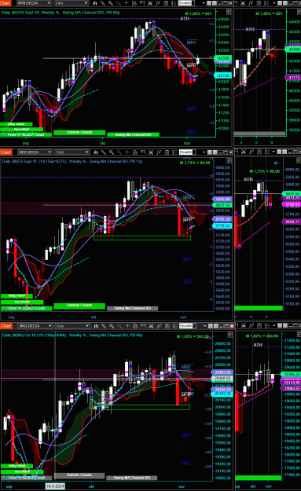Image resolution: width=301 pixels, height=491 pixels.
Task: Click the F button on MES chart panel
Action: (x=229, y=161)
